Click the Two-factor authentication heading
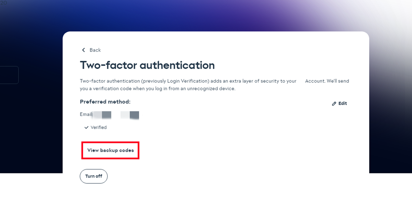This screenshot has width=412, height=206. [147, 65]
